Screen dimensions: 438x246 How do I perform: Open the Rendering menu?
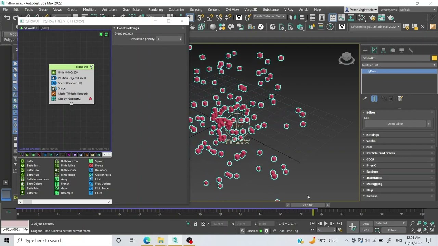[x=155, y=10]
